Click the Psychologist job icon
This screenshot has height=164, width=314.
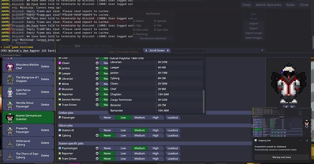60,148
